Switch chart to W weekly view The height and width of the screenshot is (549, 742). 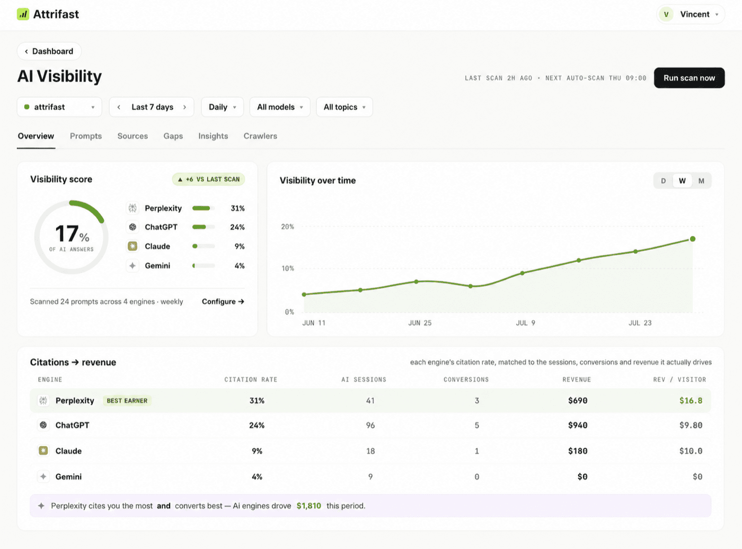682,181
